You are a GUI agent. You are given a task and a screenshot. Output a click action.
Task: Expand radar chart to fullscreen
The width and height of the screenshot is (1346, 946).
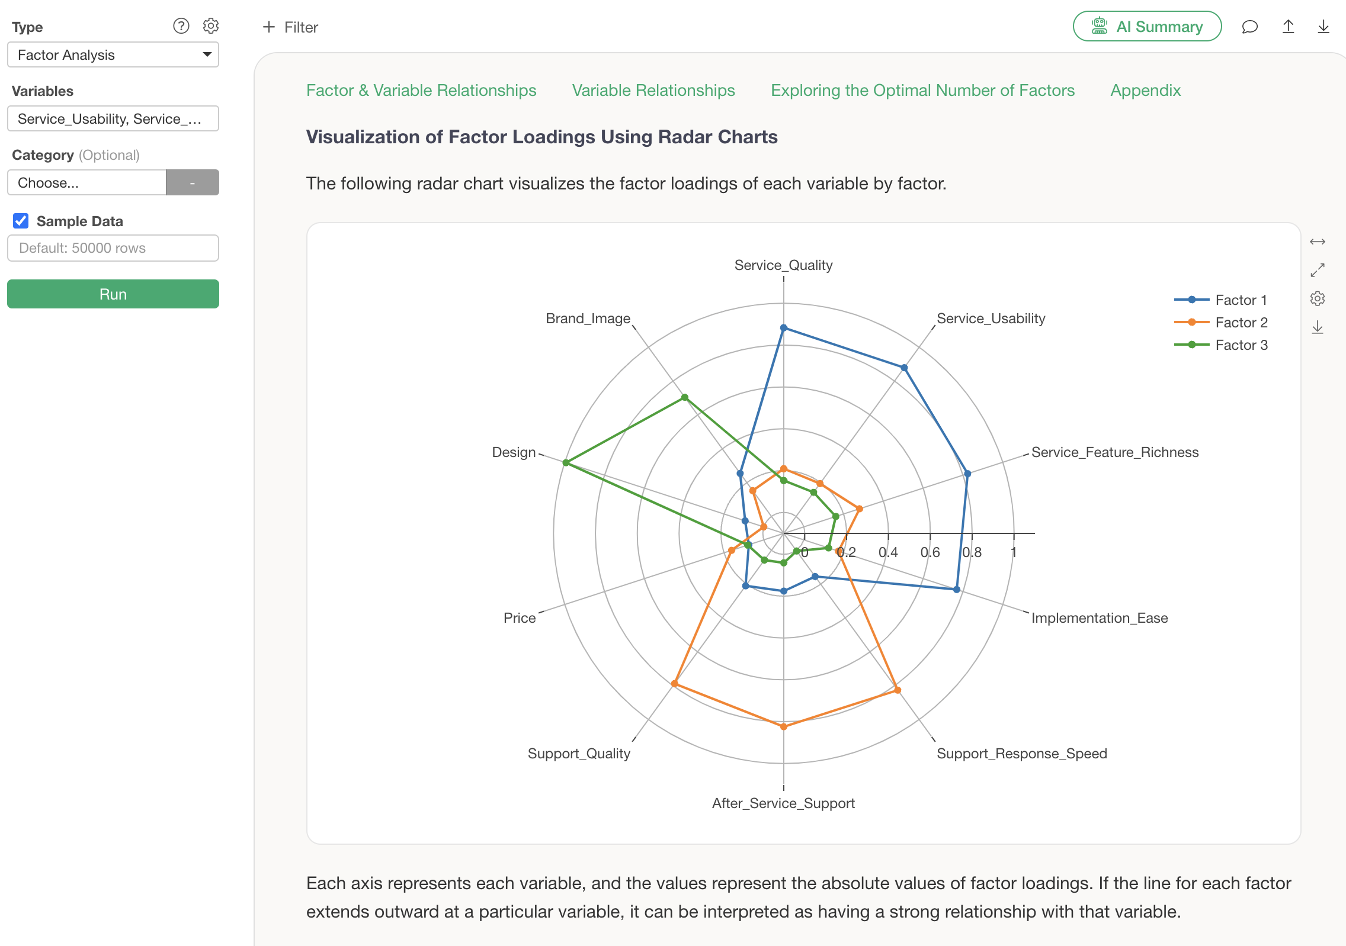(1317, 270)
